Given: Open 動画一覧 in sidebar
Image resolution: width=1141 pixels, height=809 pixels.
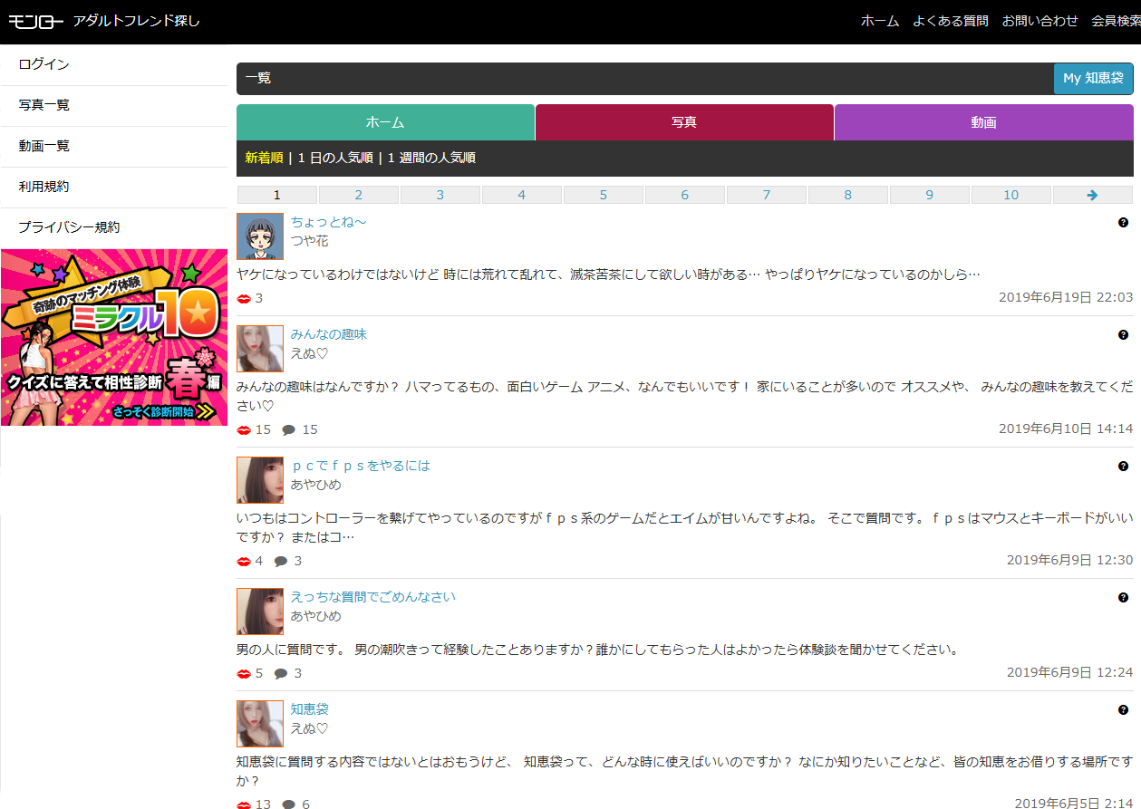Looking at the screenshot, I should (x=113, y=146).
